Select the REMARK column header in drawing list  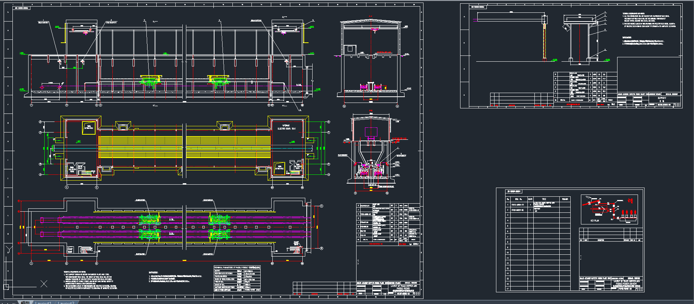click(565, 199)
